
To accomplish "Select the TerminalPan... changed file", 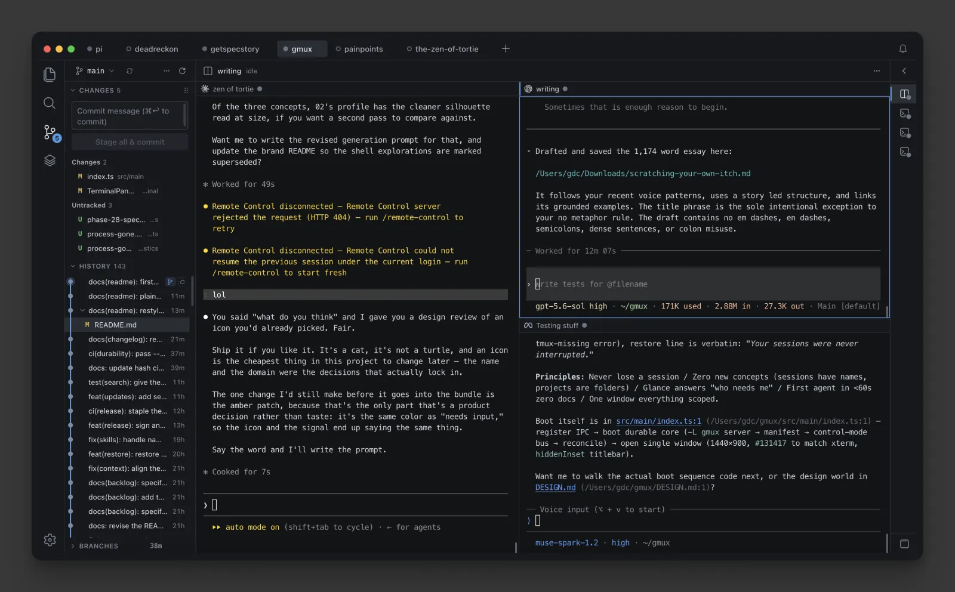I will [x=127, y=191].
